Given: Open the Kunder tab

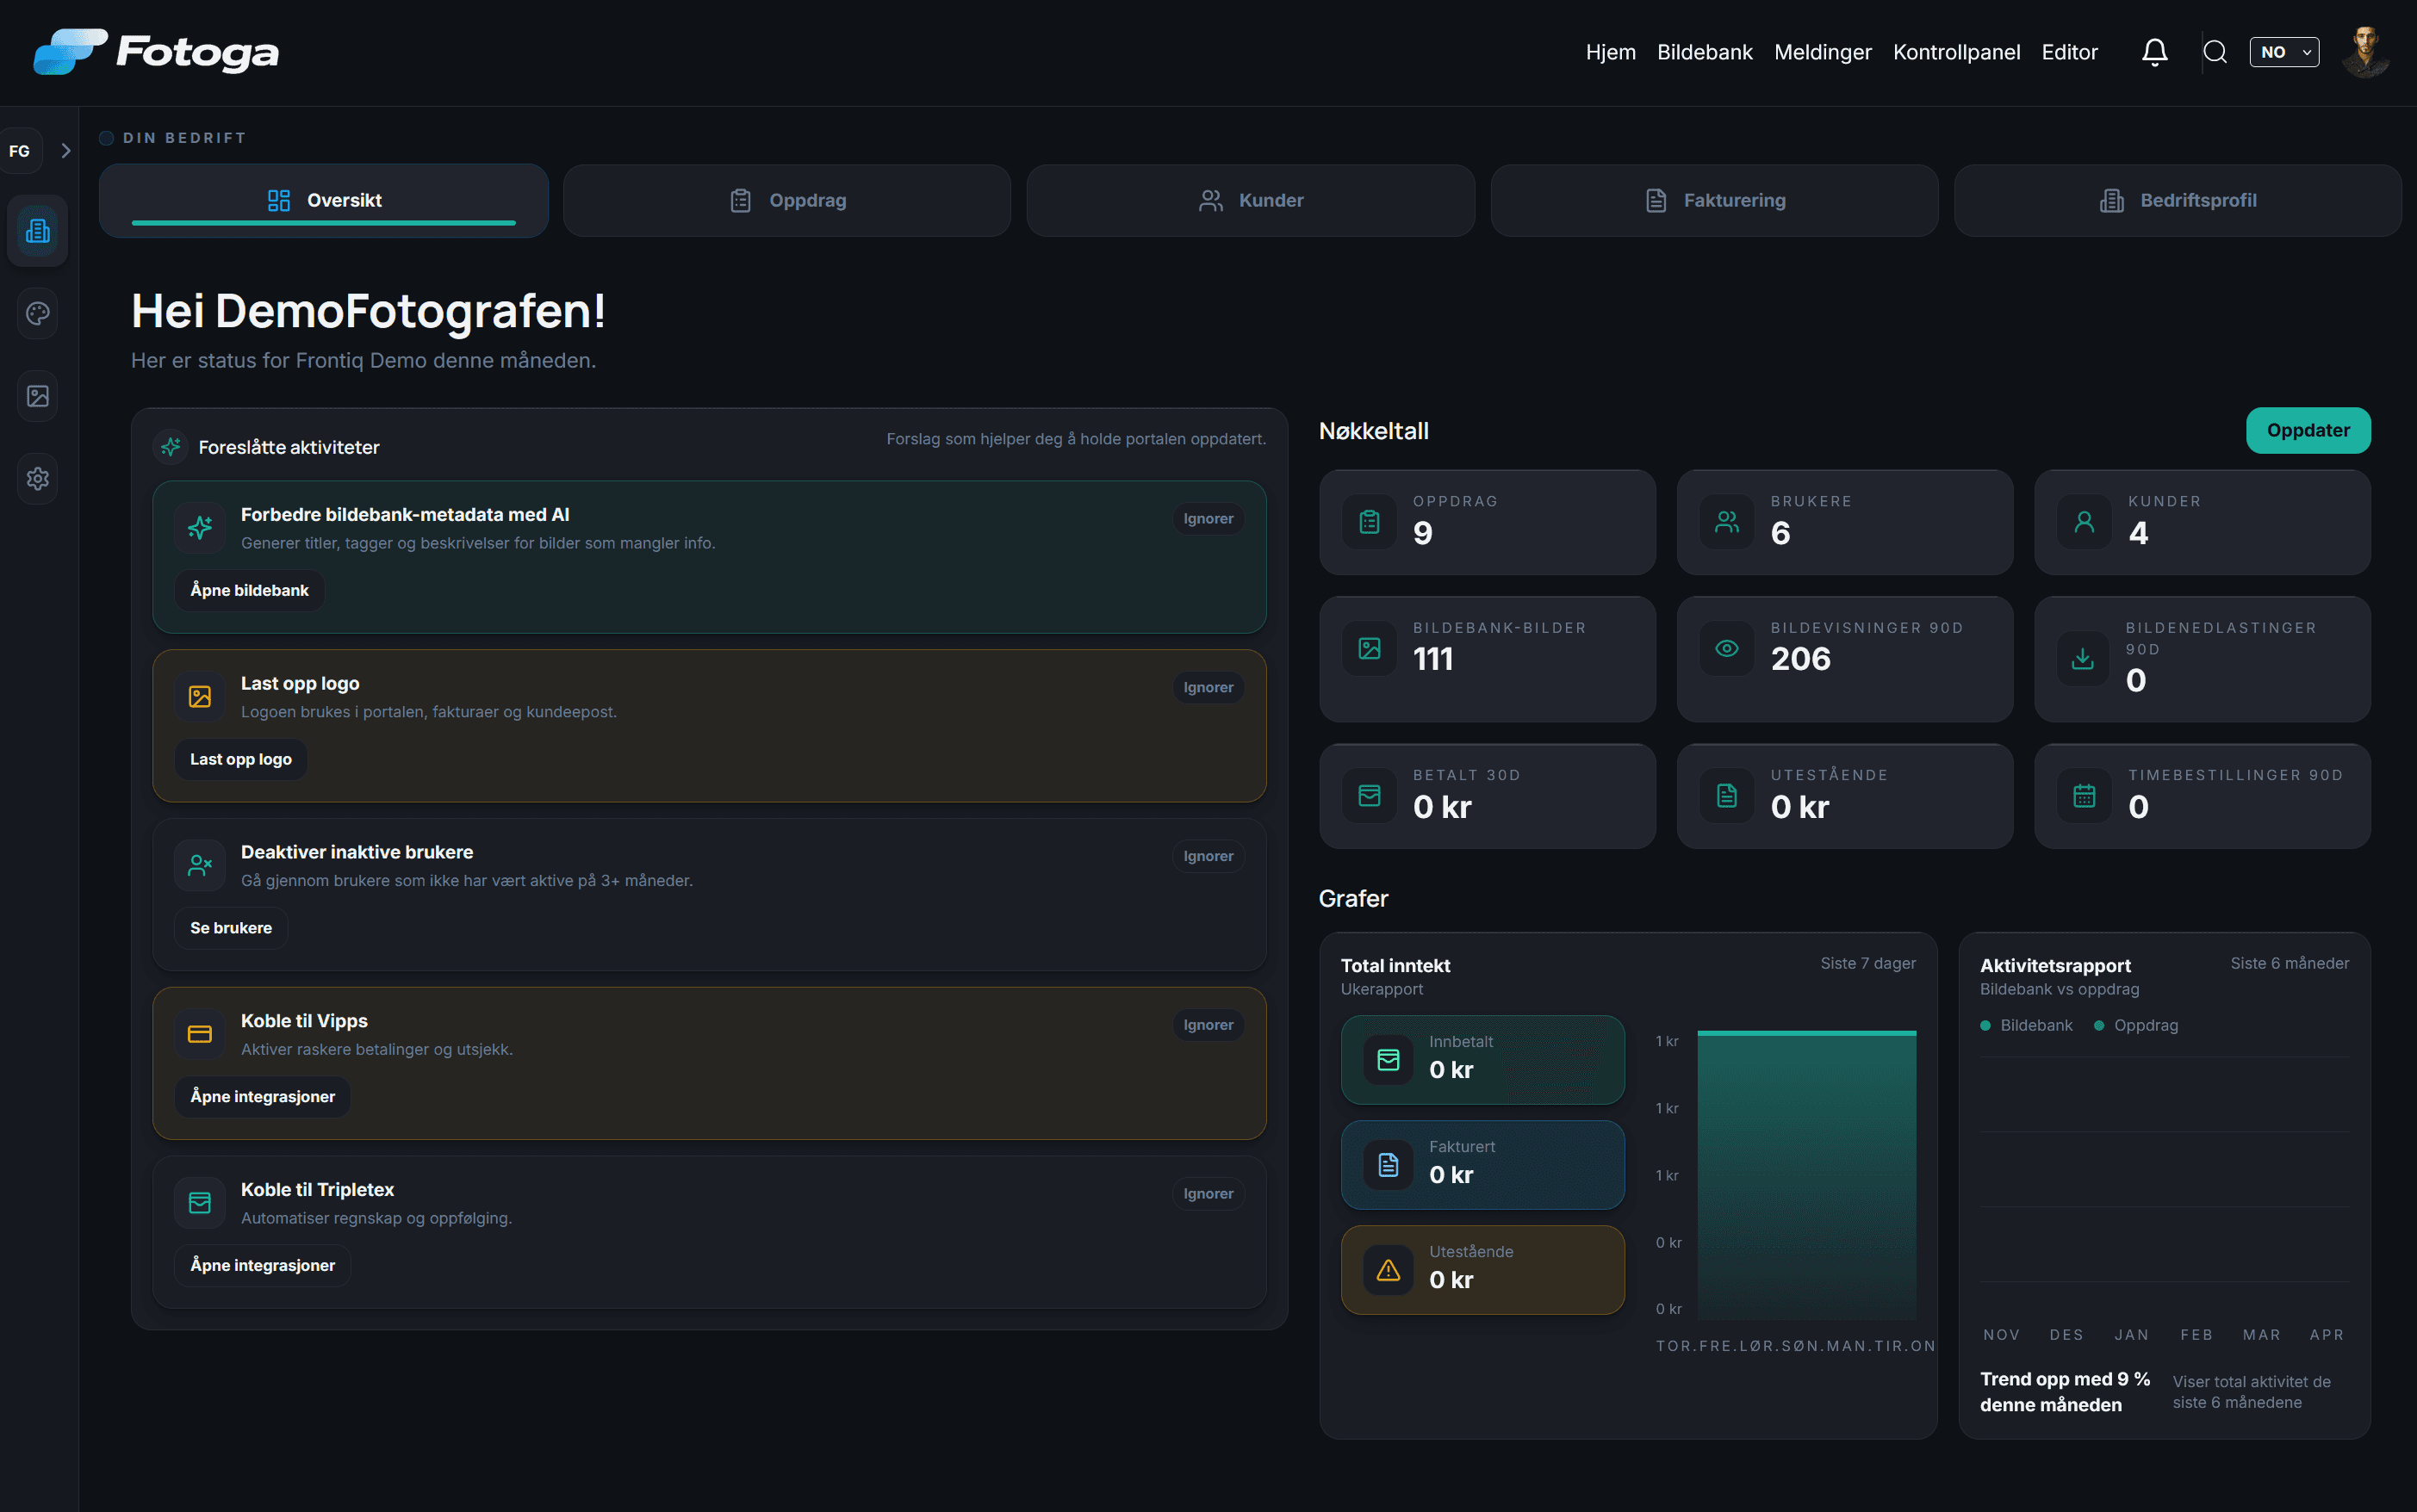Looking at the screenshot, I should [x=1250, y=200].
